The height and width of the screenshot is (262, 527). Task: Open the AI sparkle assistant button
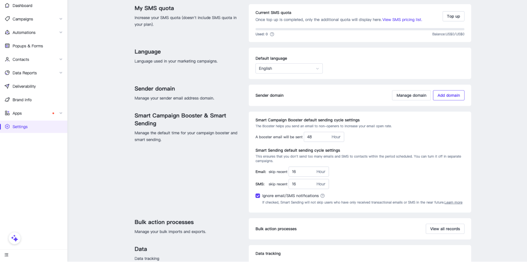coord(14,238)
